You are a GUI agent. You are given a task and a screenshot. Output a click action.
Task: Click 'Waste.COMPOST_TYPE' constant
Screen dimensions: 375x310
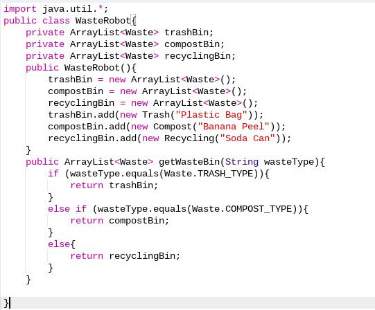(241, 209)
